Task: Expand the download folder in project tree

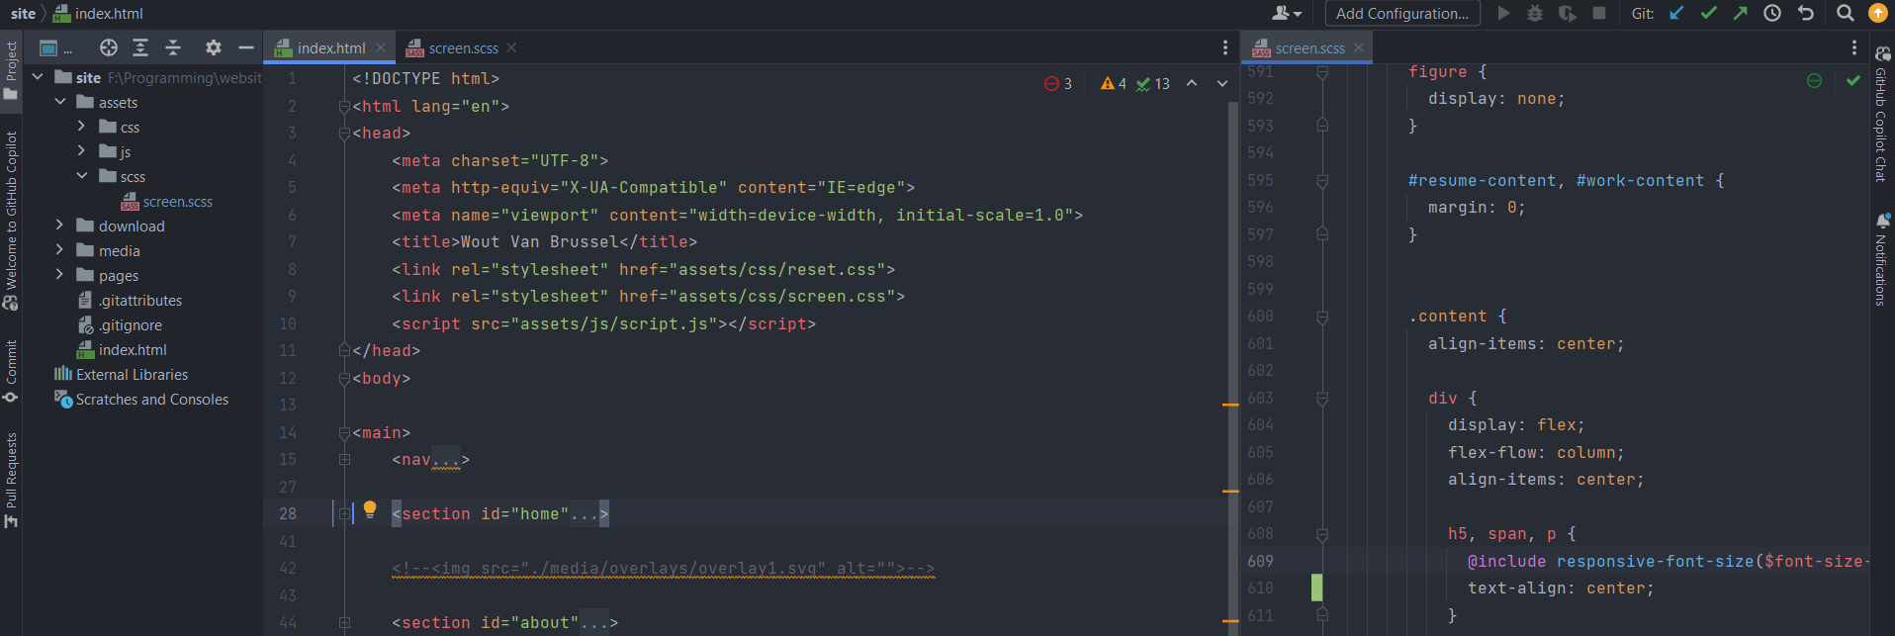Action: [59, 226]
